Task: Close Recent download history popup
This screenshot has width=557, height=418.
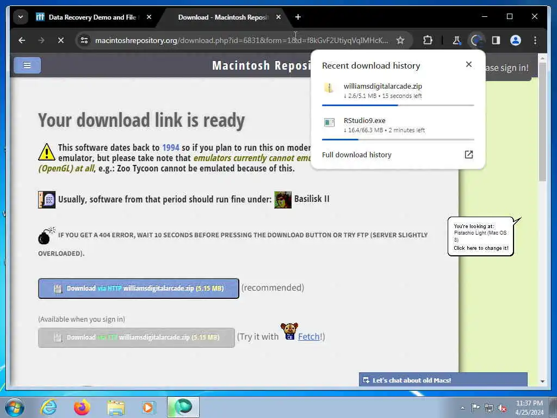Action: 469,64
